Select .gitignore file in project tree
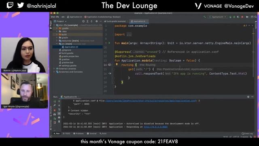This screenshot has height=146, width=259. point(65,50)
